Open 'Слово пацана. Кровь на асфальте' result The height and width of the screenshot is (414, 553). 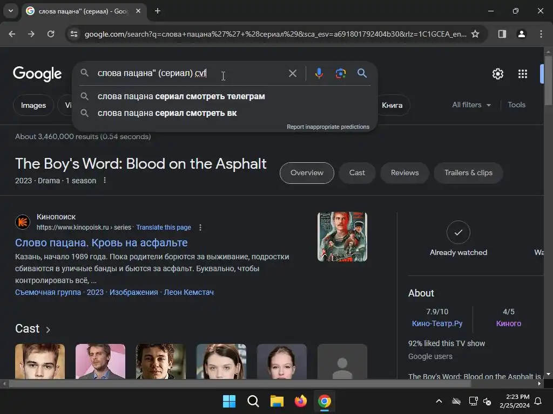click(x=101, y=243)
